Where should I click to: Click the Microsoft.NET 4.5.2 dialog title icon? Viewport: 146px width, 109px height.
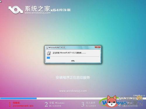pyautogui.click(x=47, y=48)
